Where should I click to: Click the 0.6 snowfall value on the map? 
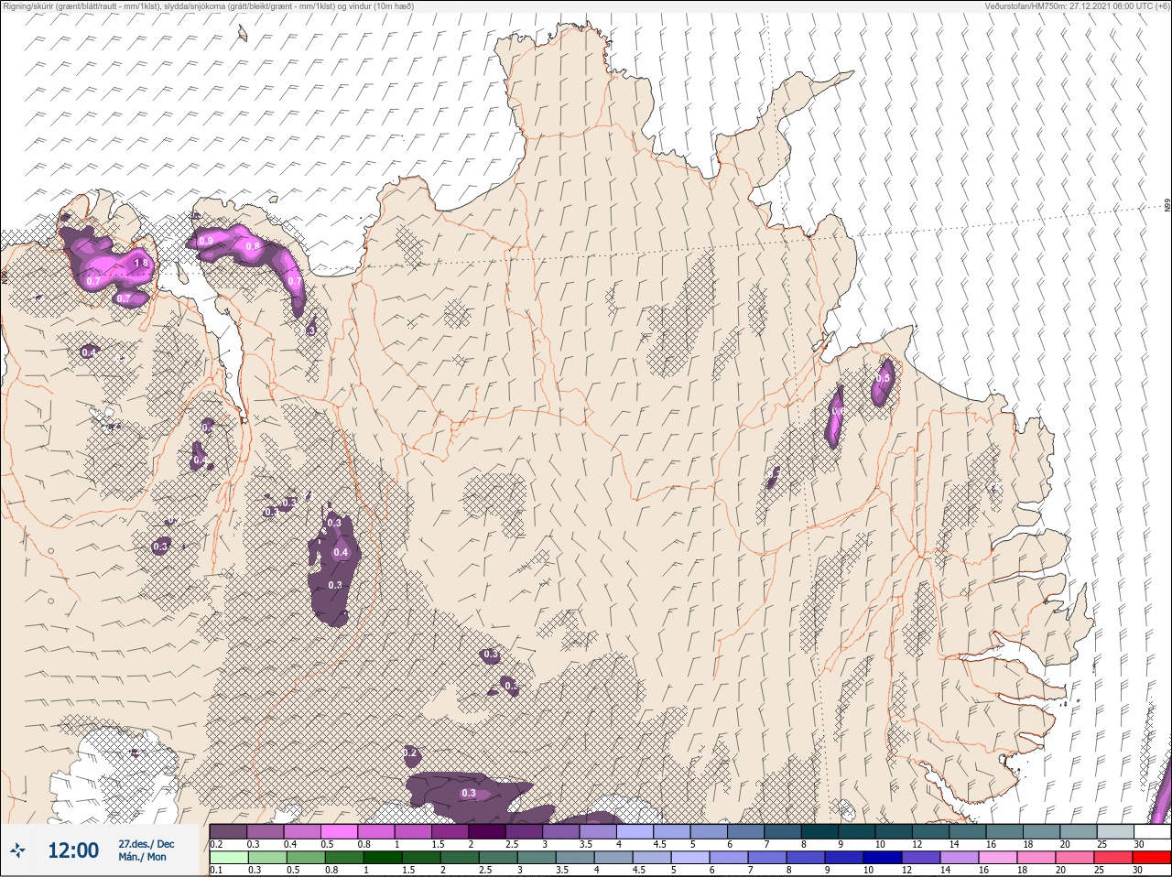(x=836, y=412)
